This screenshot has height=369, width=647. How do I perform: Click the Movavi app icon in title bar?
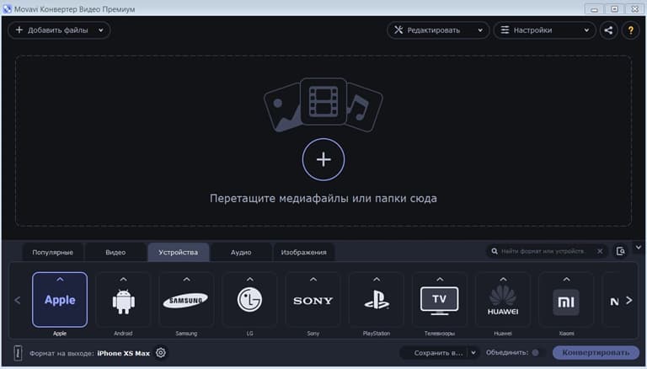click(x=7, y=9)
